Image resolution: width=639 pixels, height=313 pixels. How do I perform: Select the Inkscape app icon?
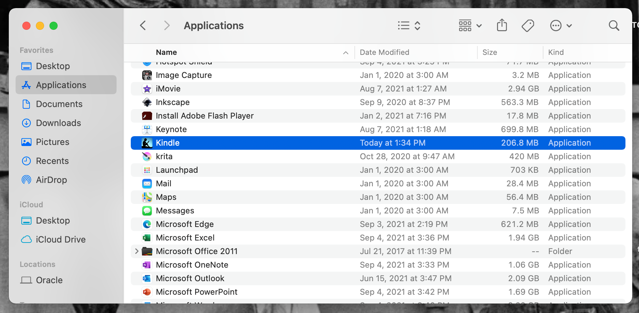tap(147, 102)
